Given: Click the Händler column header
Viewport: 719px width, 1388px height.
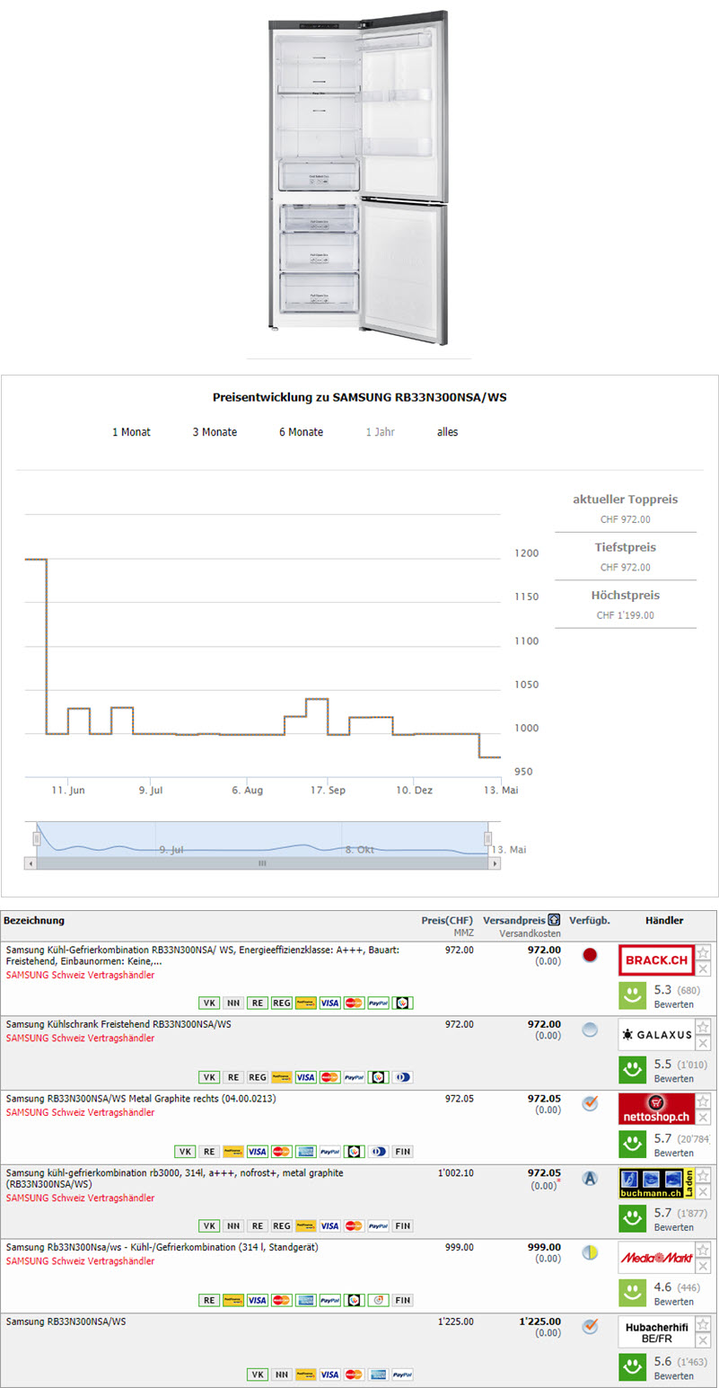Looking at the screenshot, I should pyautogui.click(x=664, y=921).
